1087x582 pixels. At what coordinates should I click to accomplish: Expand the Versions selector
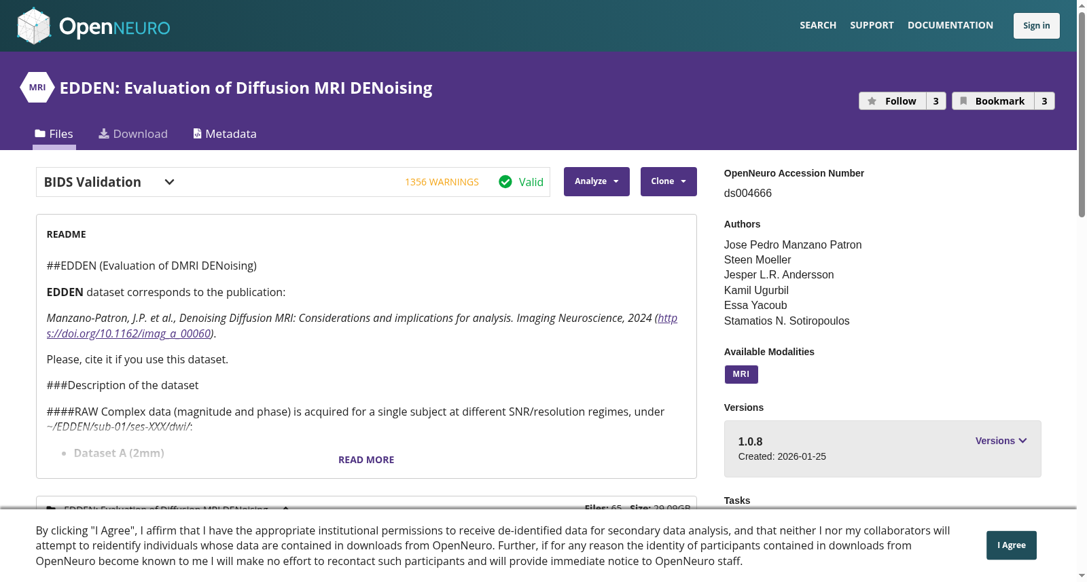tap(1001, 441)
